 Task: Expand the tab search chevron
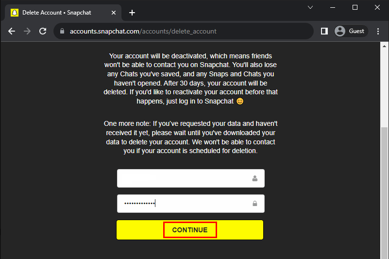click(x=311, y=7)
